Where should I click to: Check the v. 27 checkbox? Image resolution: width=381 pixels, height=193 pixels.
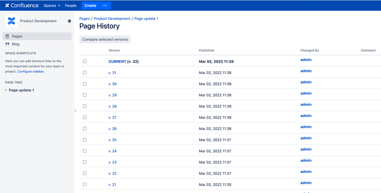[x=85, y=117]
